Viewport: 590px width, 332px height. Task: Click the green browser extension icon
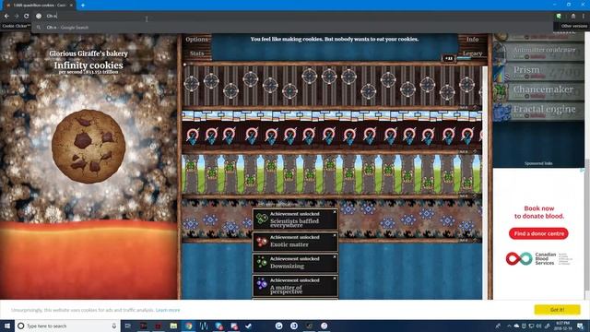point(559,17)
